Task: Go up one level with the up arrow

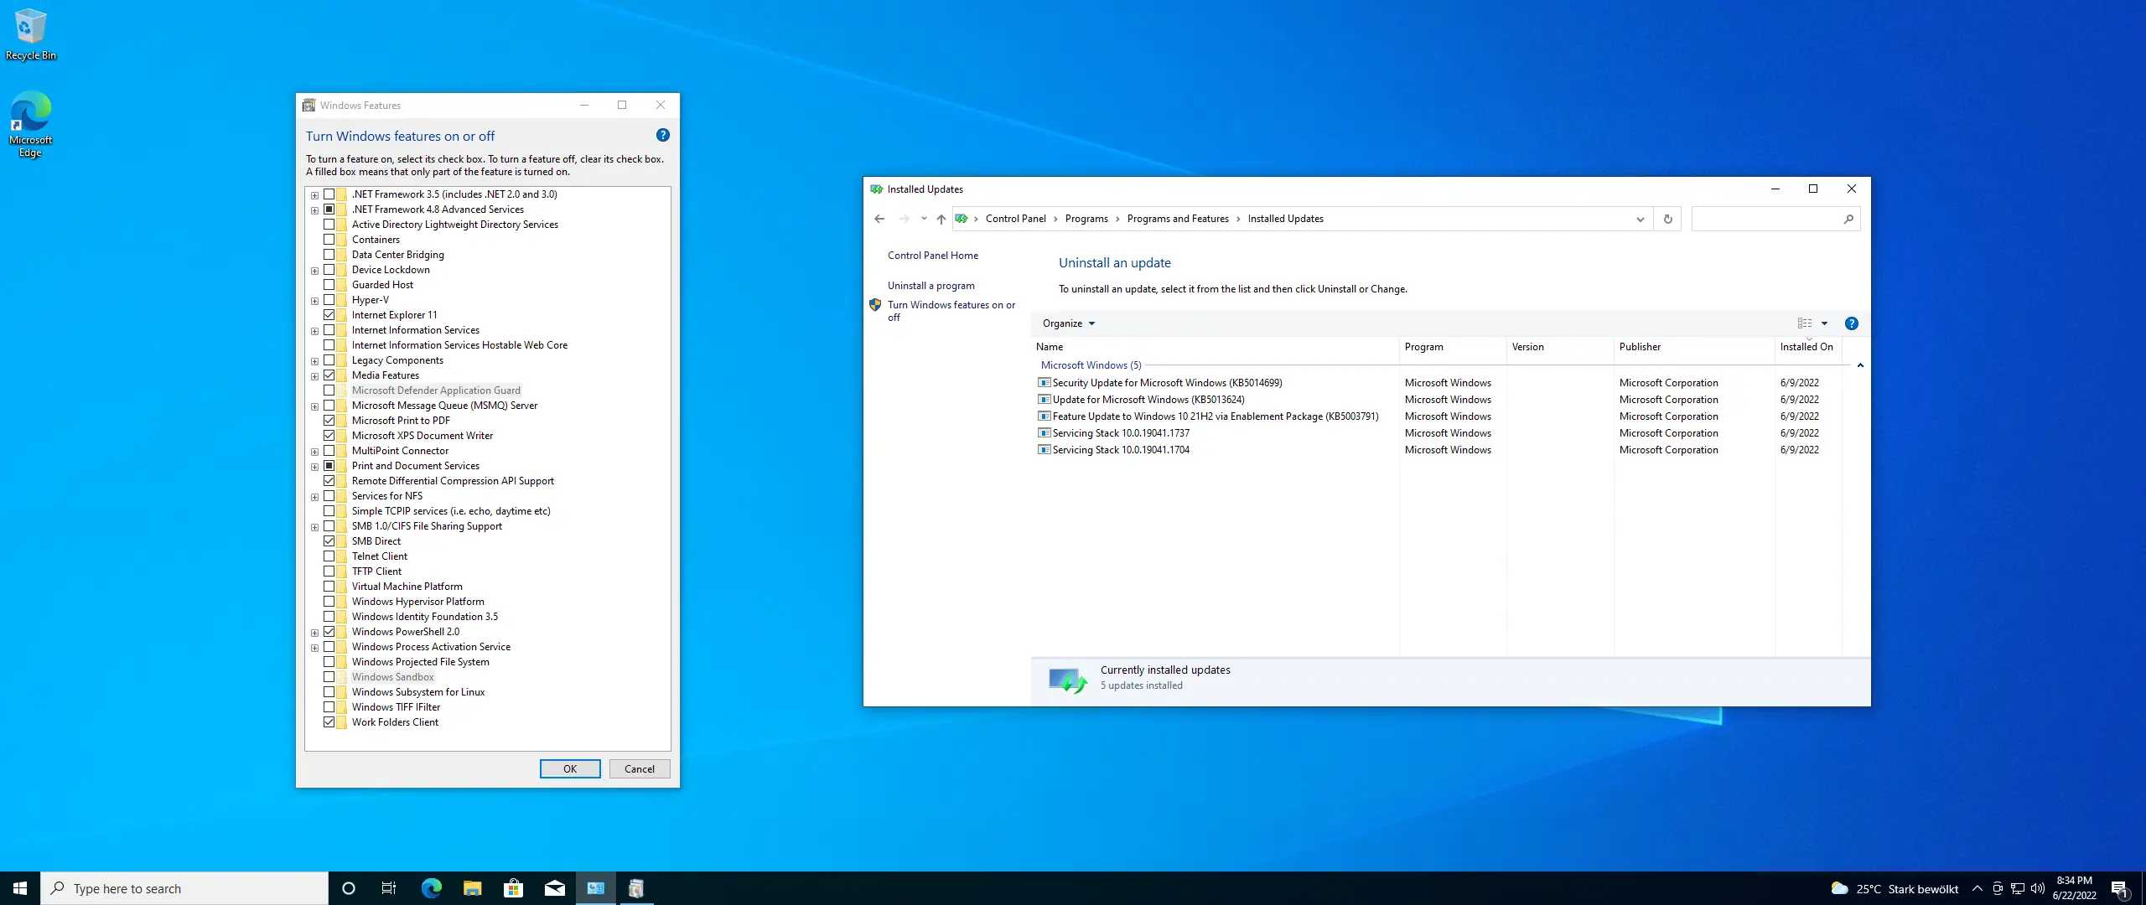Action: tap(941, 219)
